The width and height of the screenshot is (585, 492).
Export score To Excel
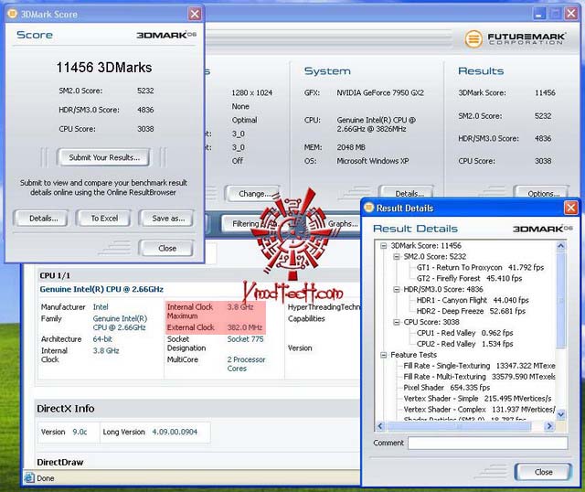pos(103,219)
